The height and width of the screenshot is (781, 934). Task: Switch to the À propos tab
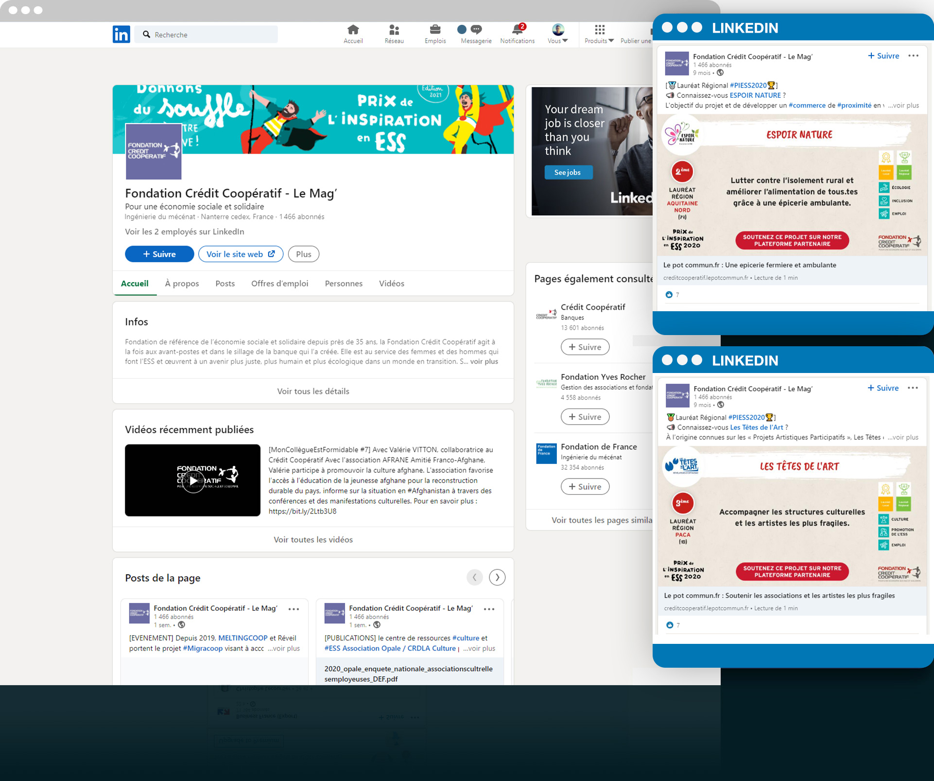tap(182, 284)
